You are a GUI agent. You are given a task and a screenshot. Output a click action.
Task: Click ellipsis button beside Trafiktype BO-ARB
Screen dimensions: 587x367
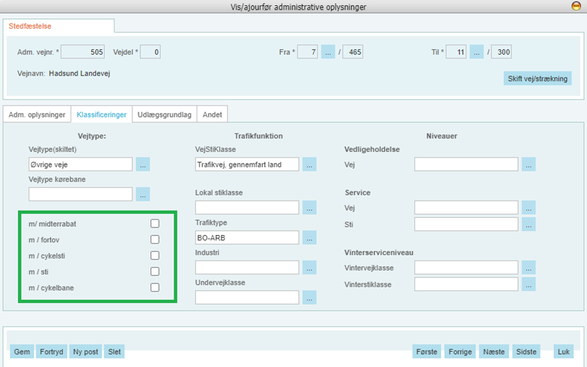click(x=309, y=237)
